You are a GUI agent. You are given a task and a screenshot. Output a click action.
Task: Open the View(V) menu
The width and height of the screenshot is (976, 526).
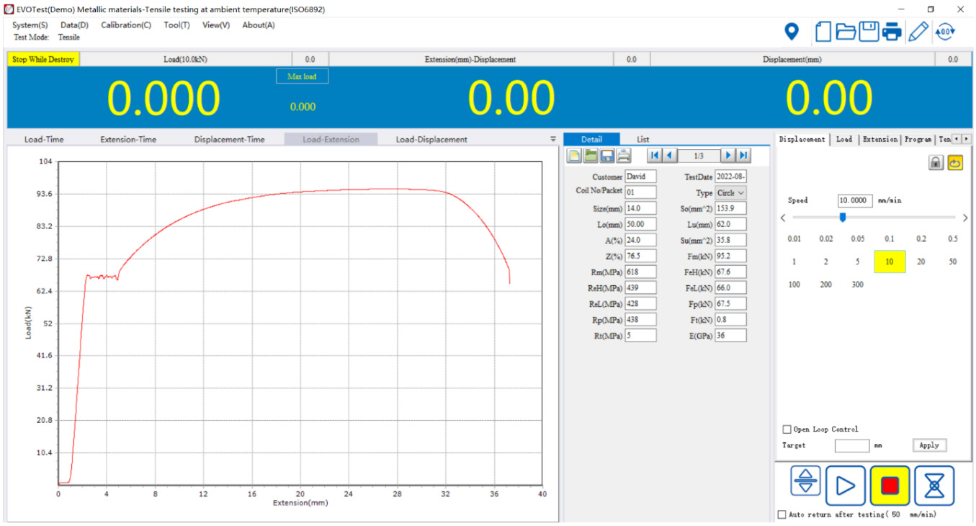216,25
